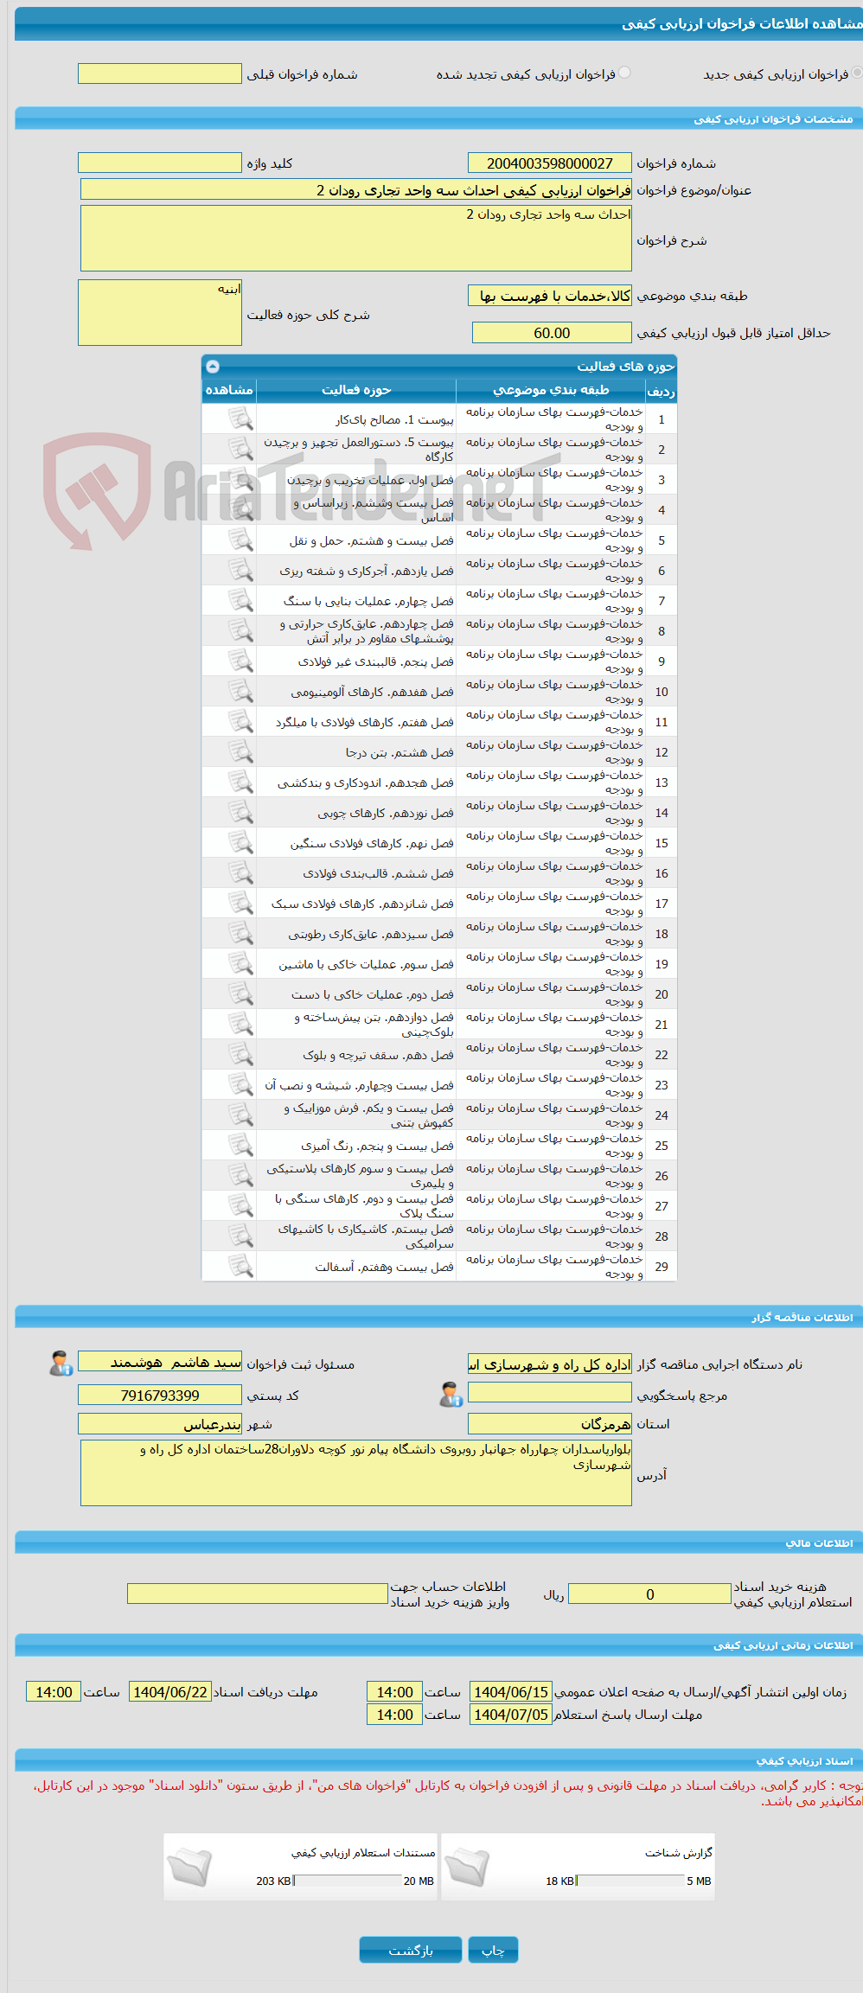
Task: Click the نام دستگاه اجرایی مناقصه گزار field
Action: tap(550, 1364)
